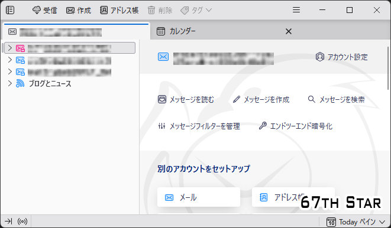
Task: Click the 受信 get messages button
Action: pyautogui.click(x=44, y=10)
